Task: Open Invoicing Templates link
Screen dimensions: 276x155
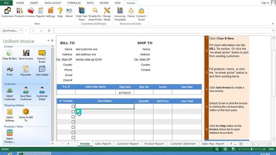Action: coord(120,14)
